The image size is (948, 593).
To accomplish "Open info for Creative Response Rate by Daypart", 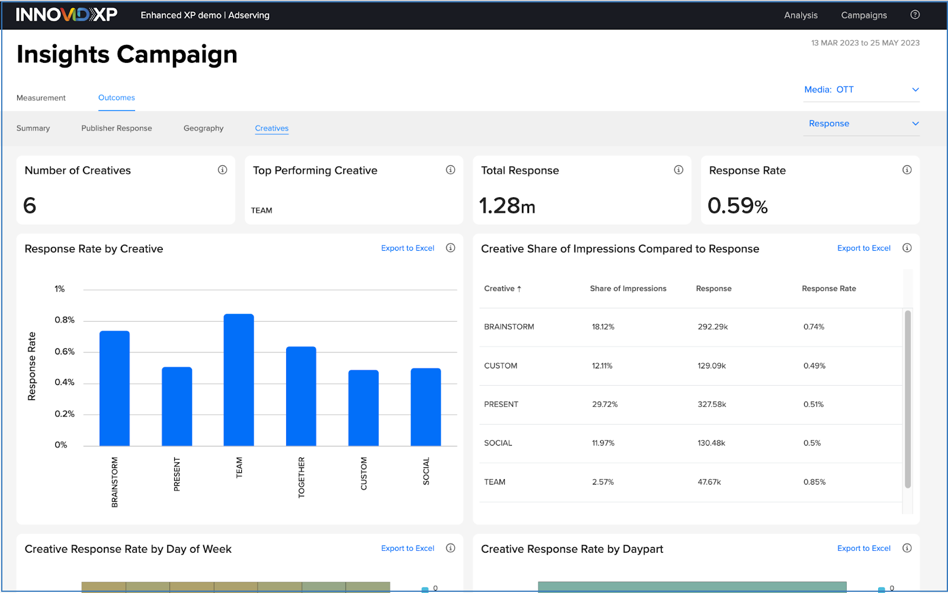I will pyautogui.click(x=907, y=548).
